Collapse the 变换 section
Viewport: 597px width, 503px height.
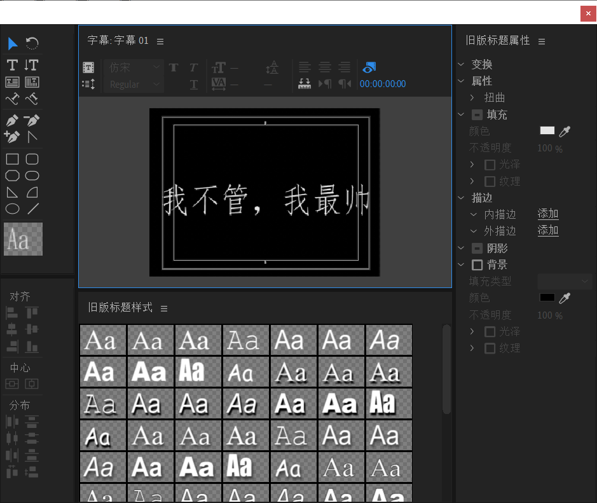[461, 64]
